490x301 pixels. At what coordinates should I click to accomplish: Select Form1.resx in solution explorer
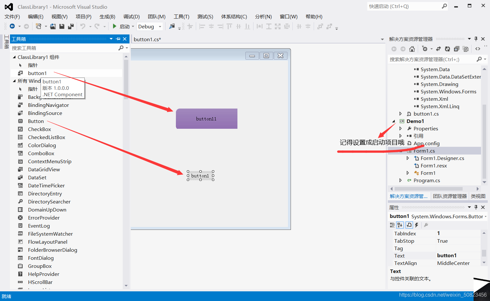click(434, 165)
